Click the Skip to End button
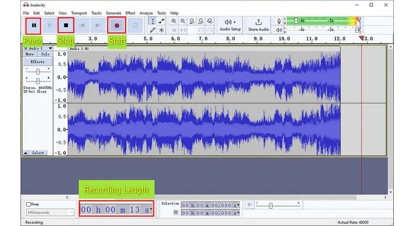The height and width of the screenshot is (226, 411). pos(98,25)
